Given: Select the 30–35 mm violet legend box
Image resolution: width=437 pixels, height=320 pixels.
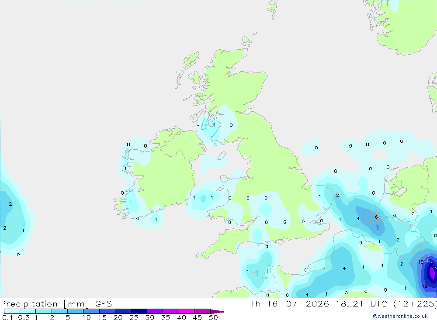Looking at the screenshot, I should (x=155, y=311).
